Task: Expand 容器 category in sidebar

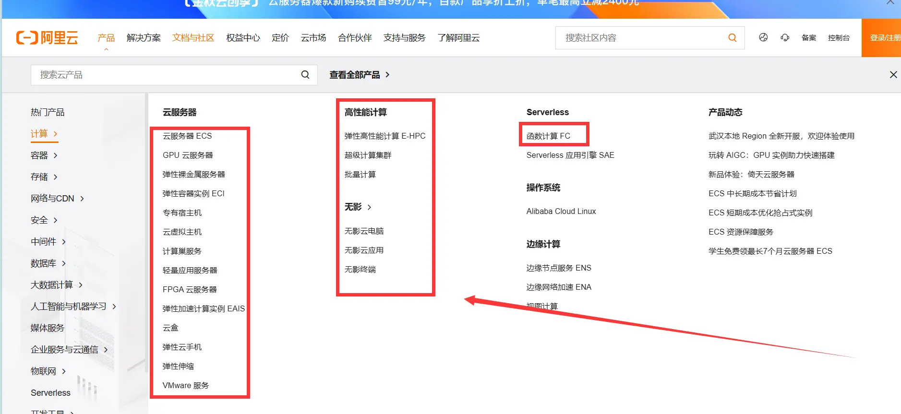Action: (44, 155)
